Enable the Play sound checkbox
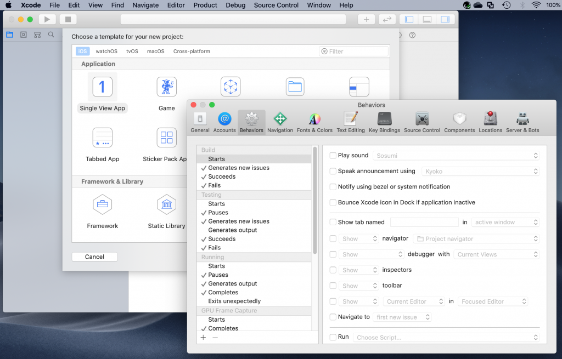 pos(333,155)
